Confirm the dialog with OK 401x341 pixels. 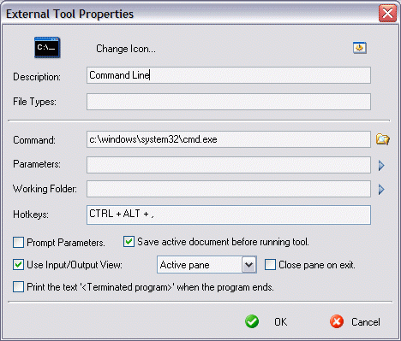coord(280,322)
